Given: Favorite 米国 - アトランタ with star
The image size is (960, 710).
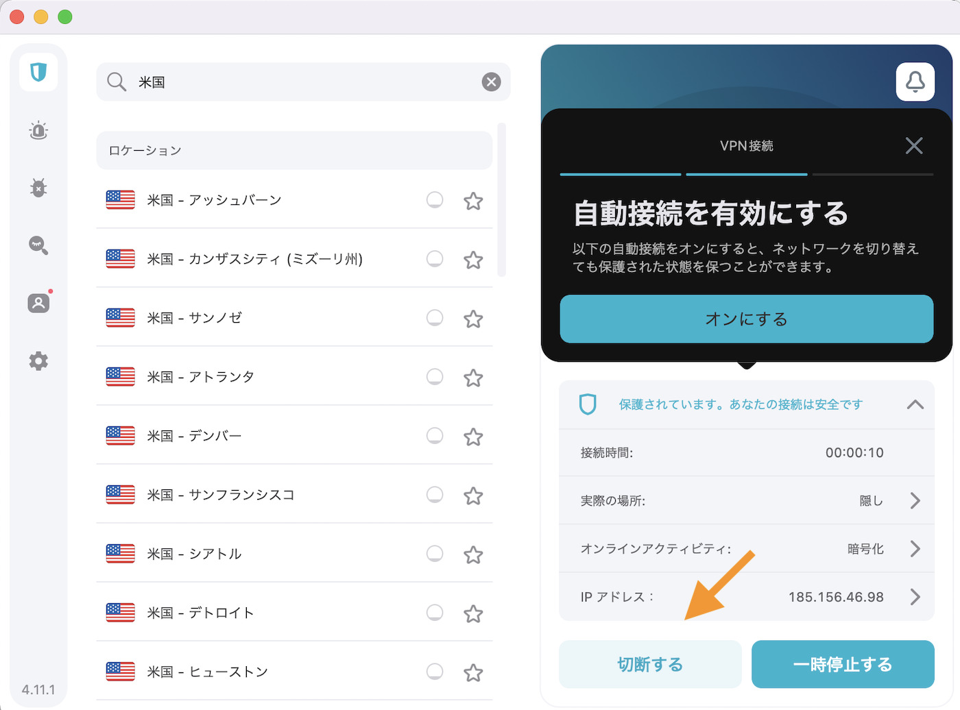Looking at the screenshot, I should point(473,378).
